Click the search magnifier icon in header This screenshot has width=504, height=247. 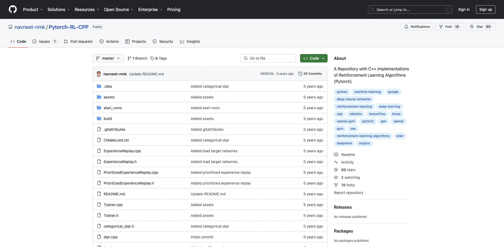pos(372,9)
